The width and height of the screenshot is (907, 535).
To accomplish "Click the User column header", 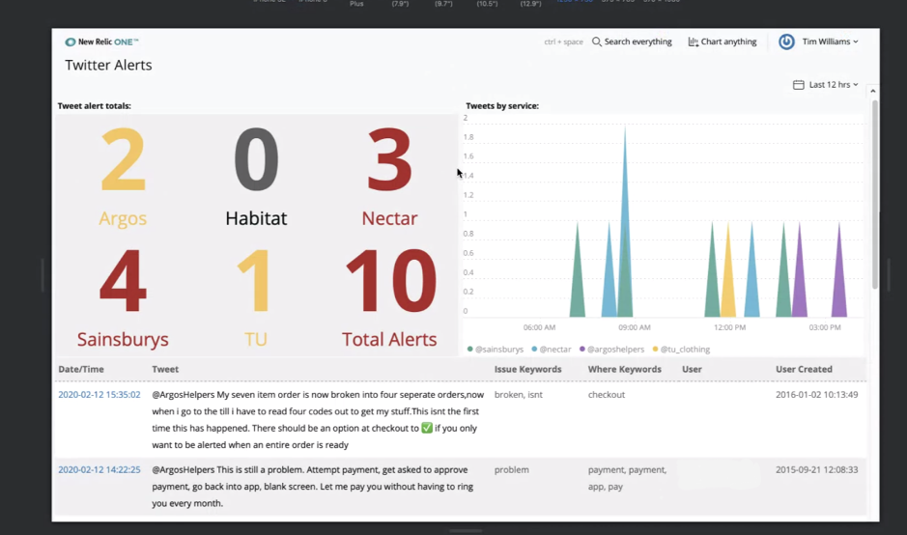I will [692, 369].
